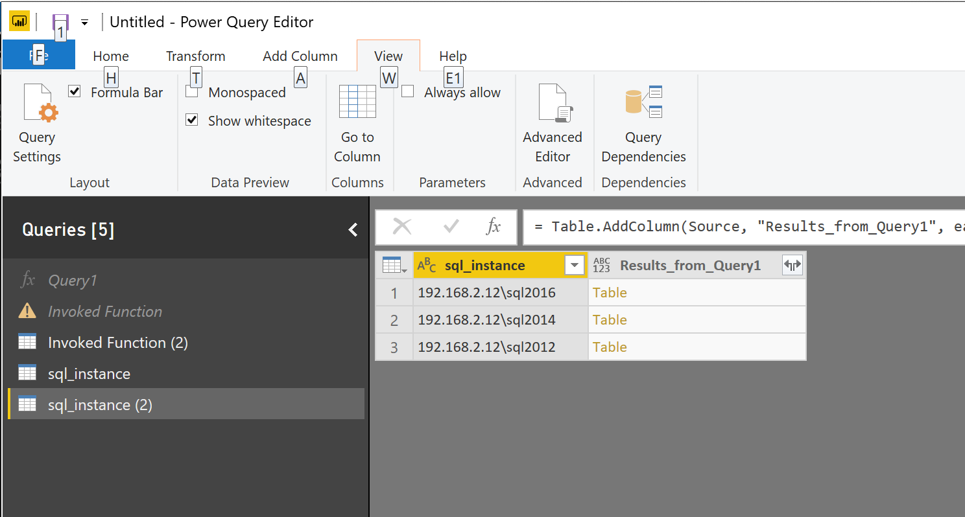
Task: Select the sql_instance query
Action: (x=186, y=374)
